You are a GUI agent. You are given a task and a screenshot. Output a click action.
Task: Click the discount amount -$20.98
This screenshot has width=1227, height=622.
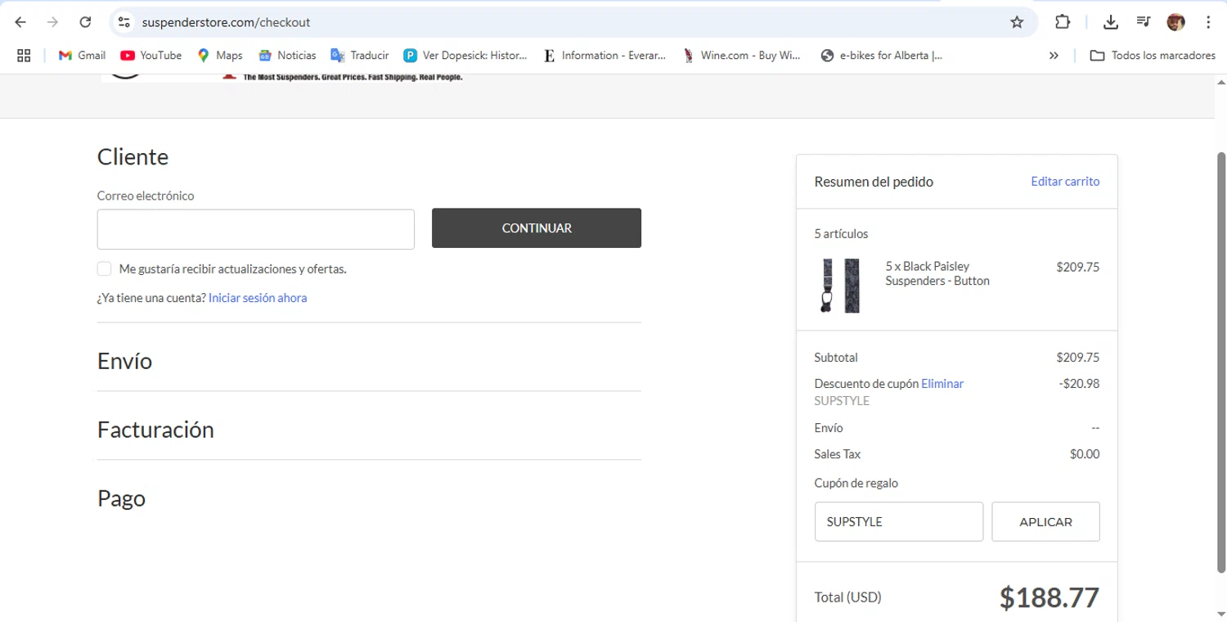[x=1079, y=384]
